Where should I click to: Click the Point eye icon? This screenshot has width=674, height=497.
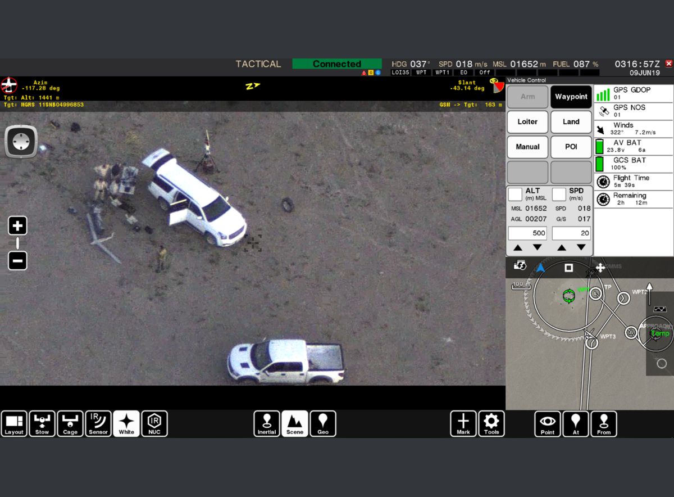(x=548, y=424)
